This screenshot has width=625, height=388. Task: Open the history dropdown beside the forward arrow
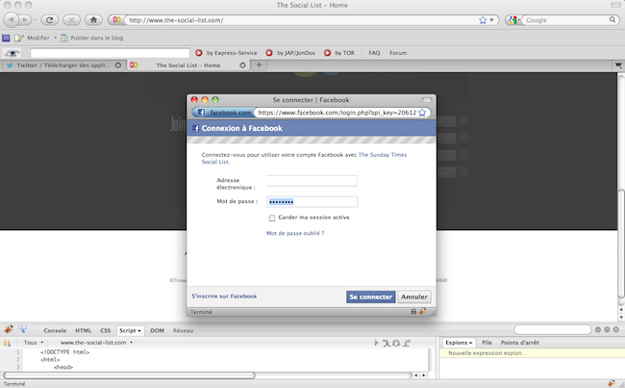click(35, 19)
